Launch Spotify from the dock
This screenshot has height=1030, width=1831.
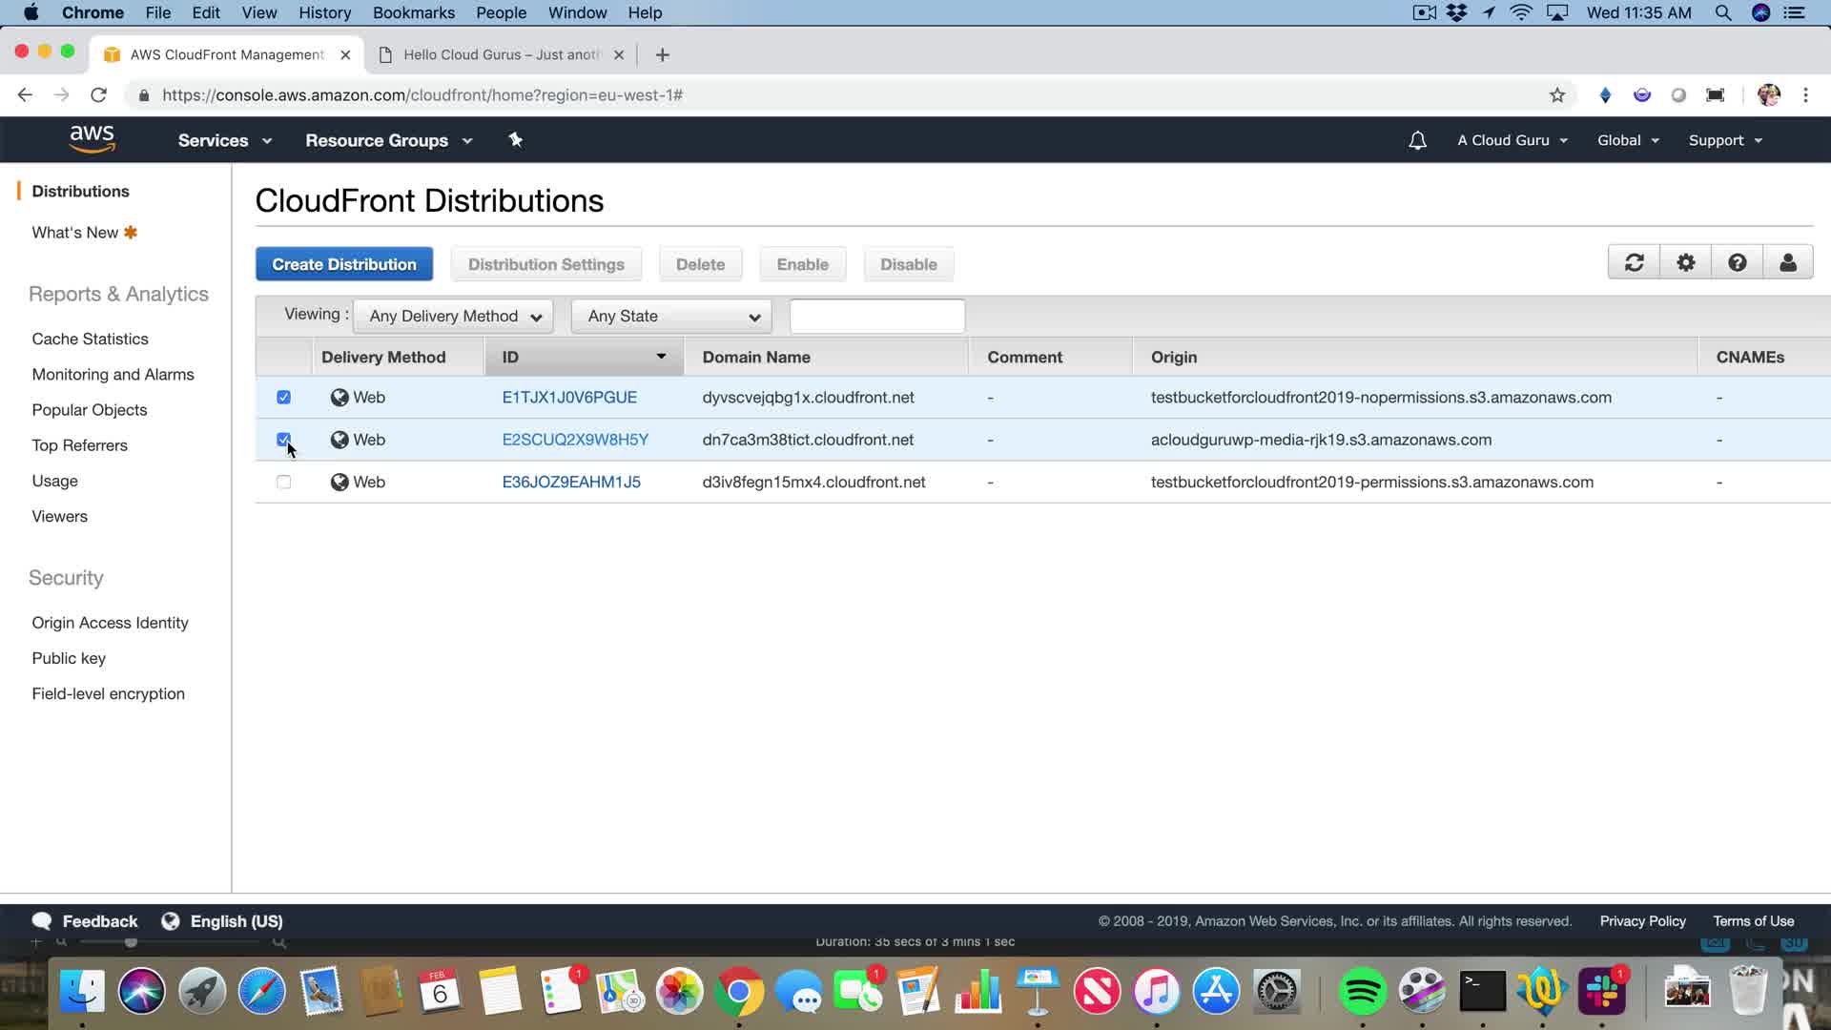point(1362,992)
